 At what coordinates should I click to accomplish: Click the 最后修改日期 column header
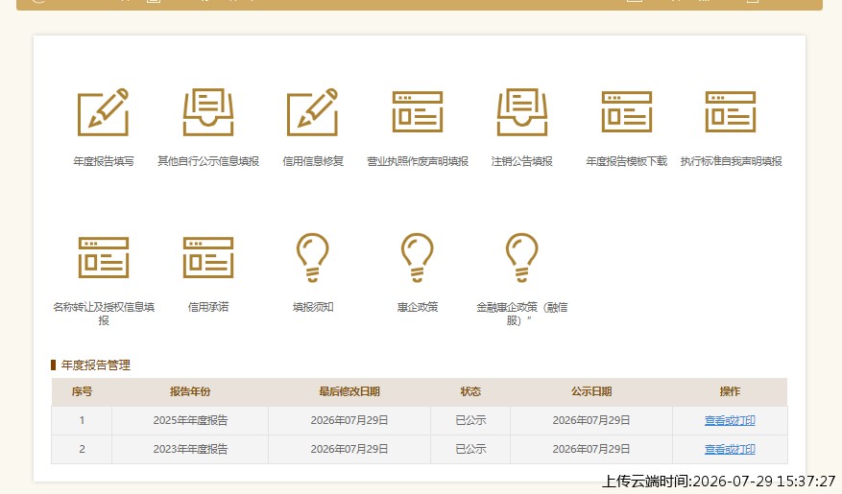pos(349,391)
